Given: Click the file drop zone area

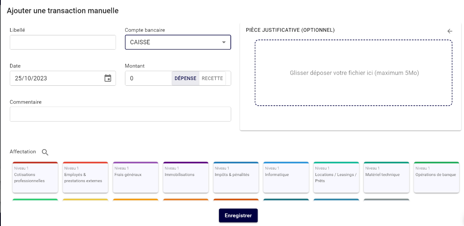Looking at the screenshot, I should [x=353, y=73].
